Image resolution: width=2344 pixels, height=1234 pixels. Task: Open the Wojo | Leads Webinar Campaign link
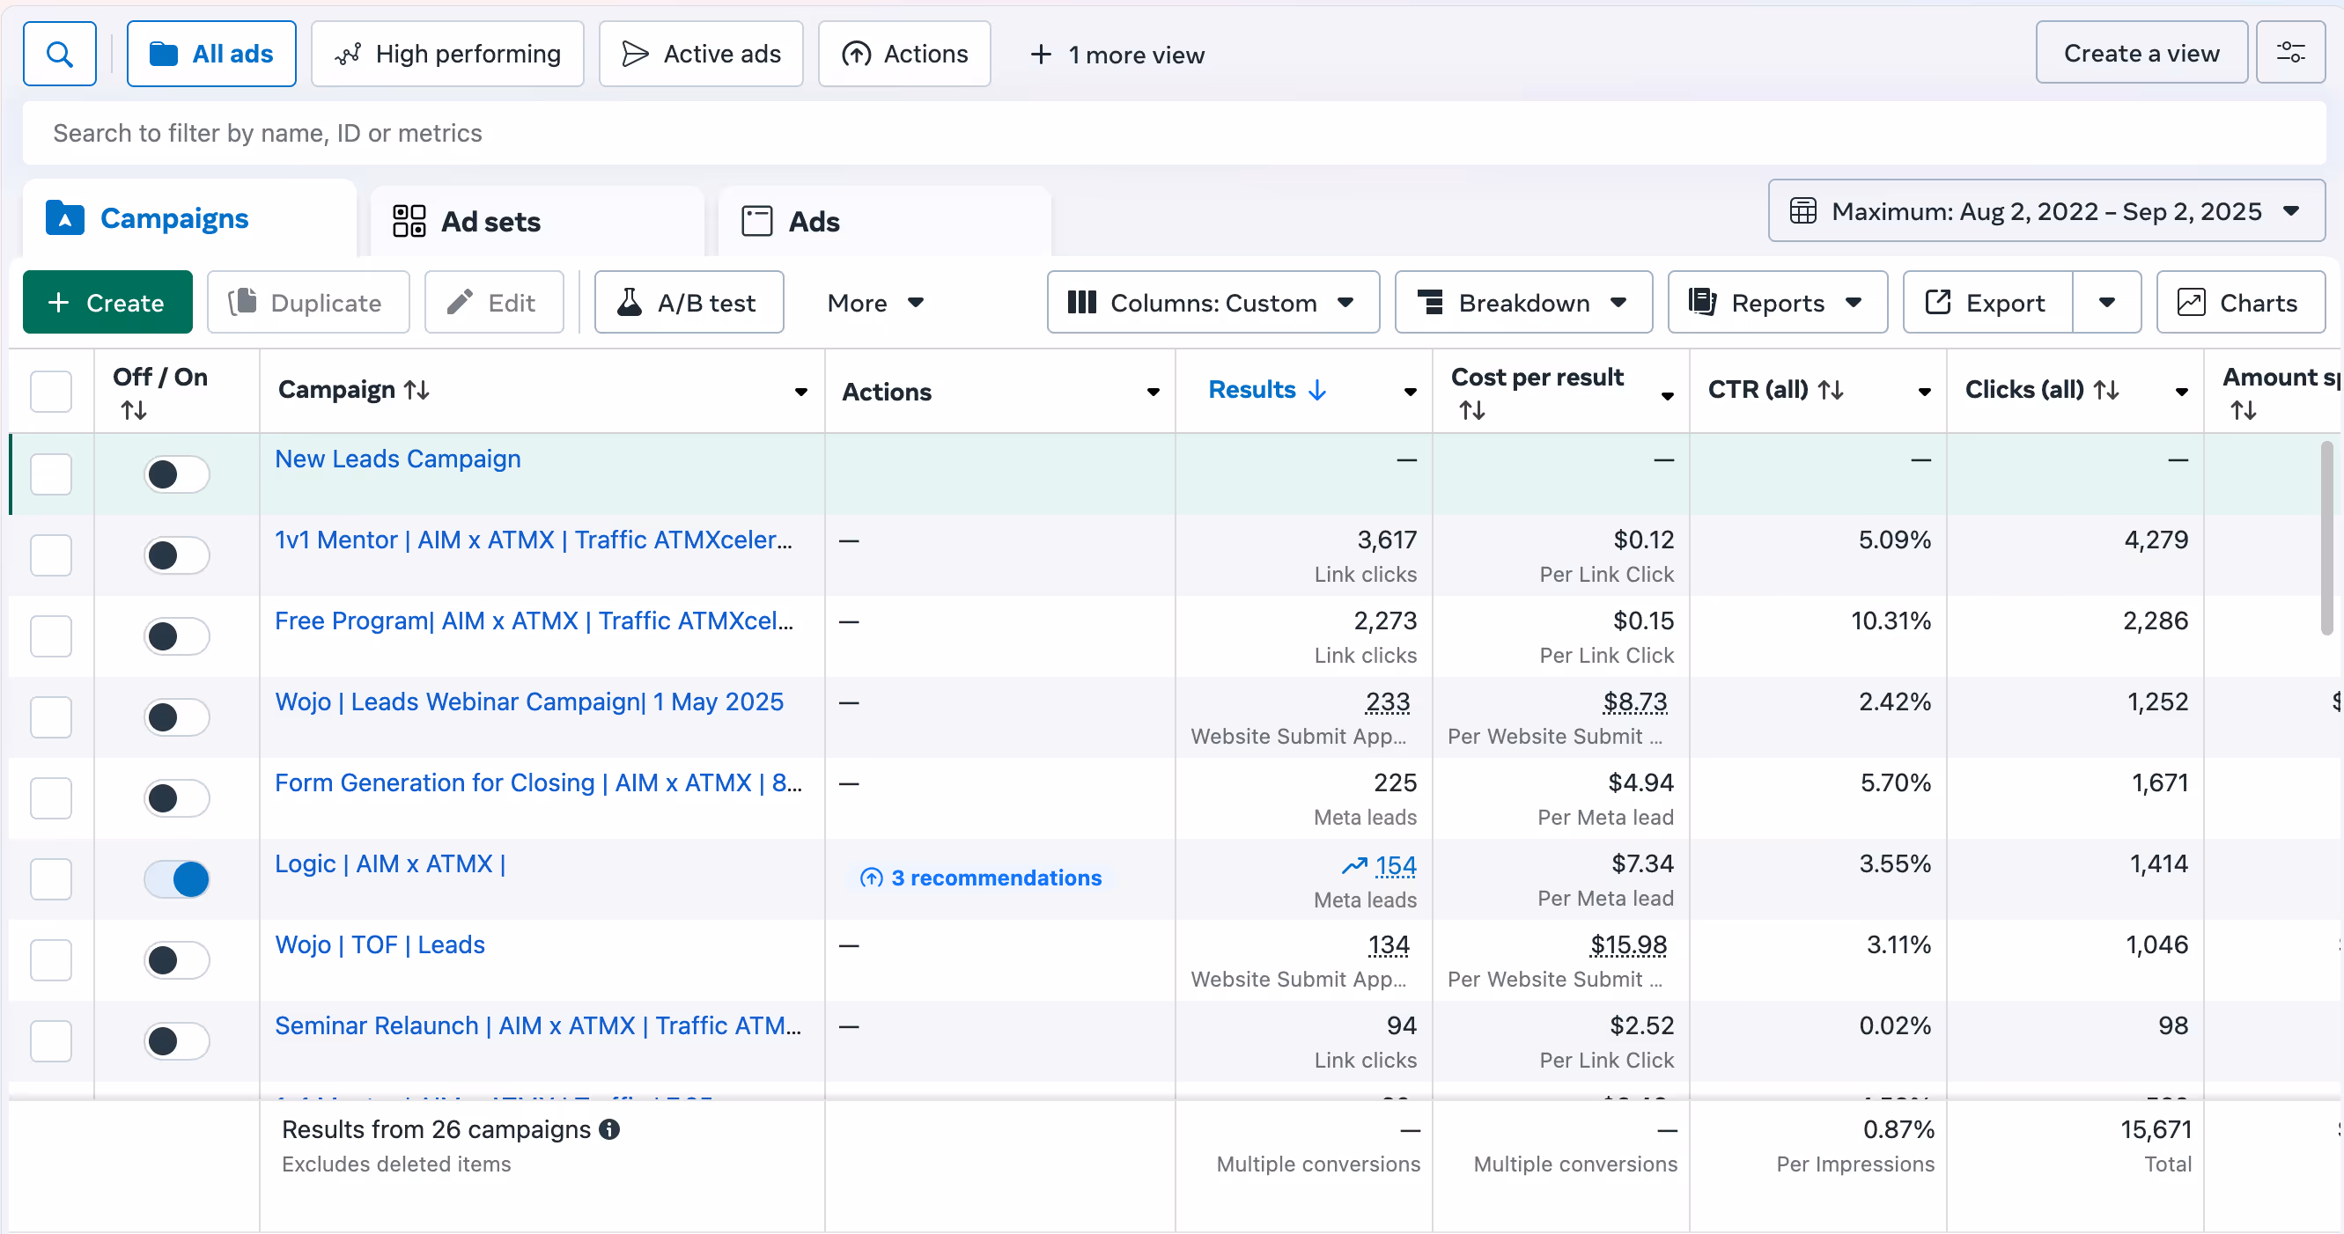[x=528, y=702]
